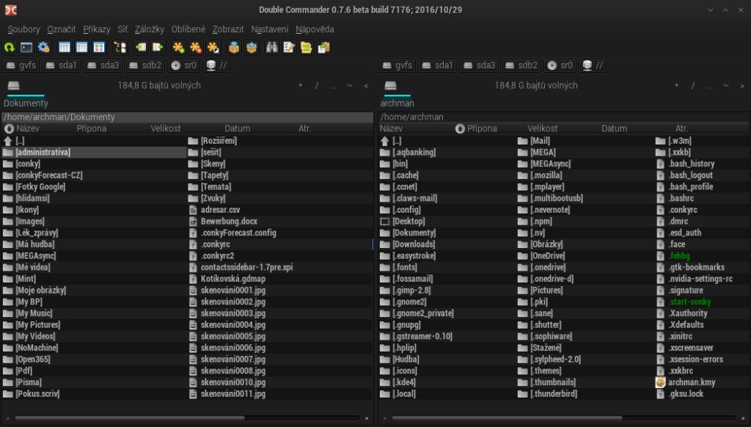Click the synchronize directories folder icon
This screenshot has width=751, height=427.
(306, 47)
